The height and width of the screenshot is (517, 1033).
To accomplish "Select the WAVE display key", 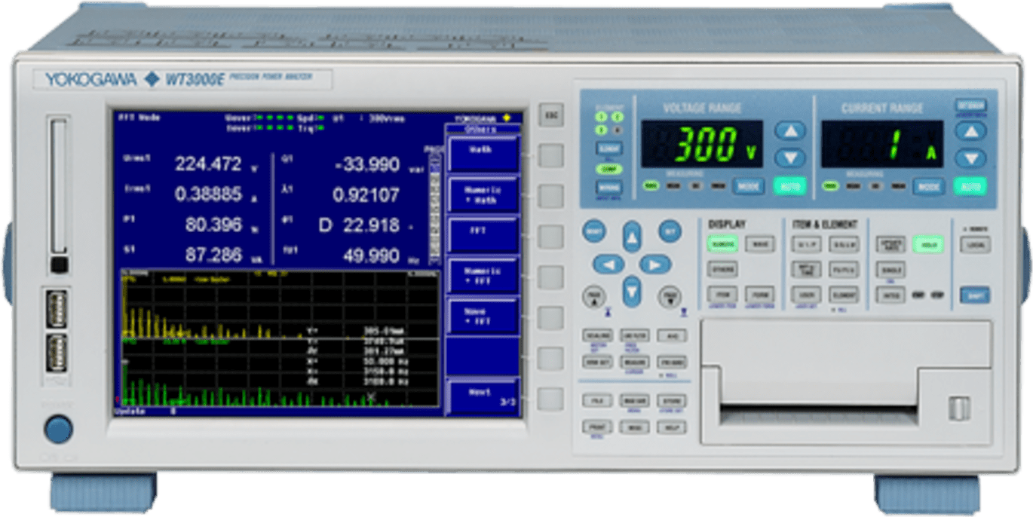I will point(760,244).
